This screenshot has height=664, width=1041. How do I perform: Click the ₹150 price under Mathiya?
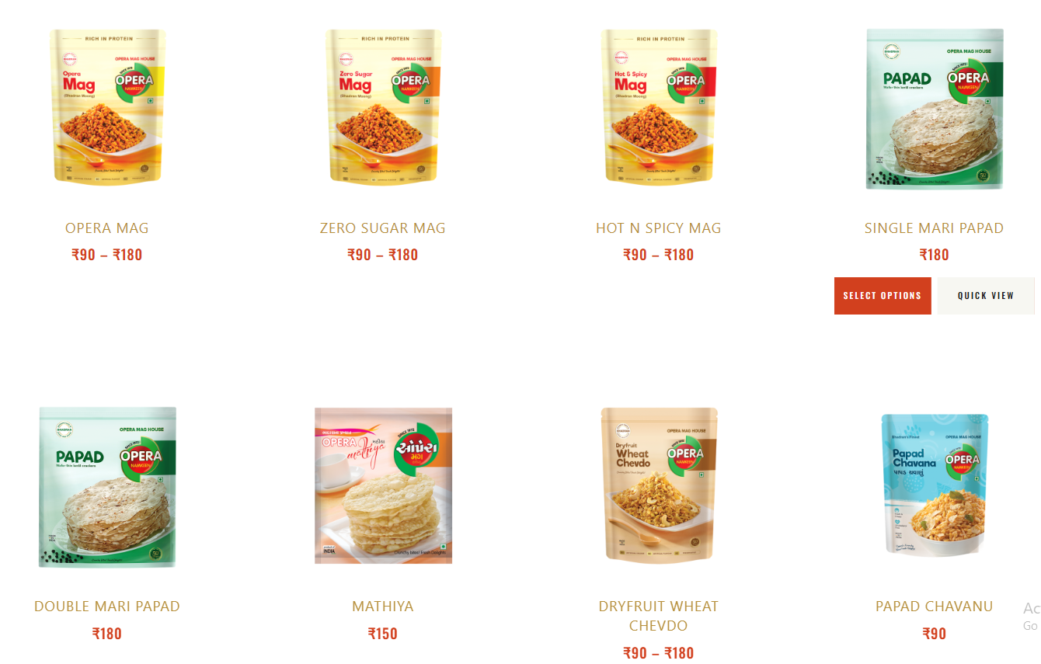383,634
